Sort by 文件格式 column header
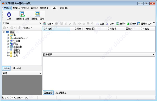The width and height of the screenshot is (157, 101). (x=115, y=29)
